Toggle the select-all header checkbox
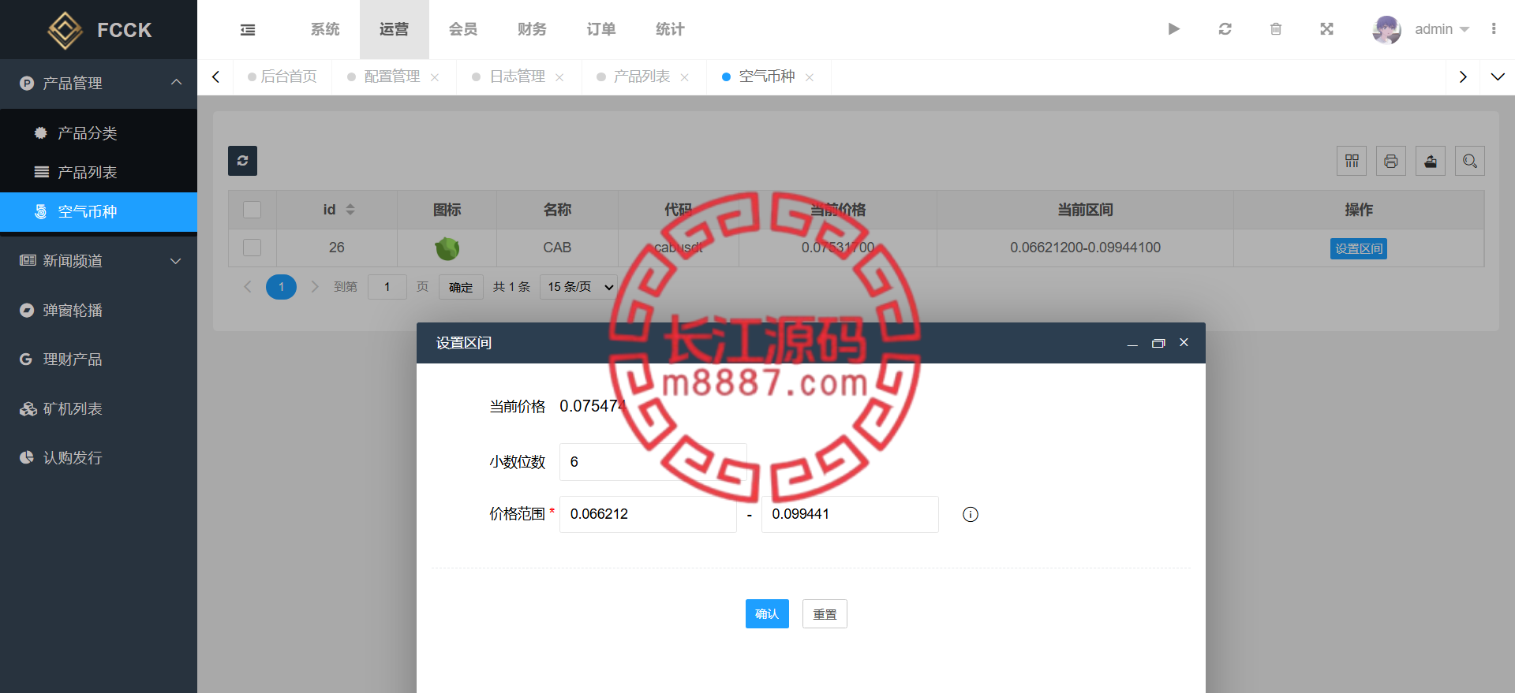 point(252,210)
